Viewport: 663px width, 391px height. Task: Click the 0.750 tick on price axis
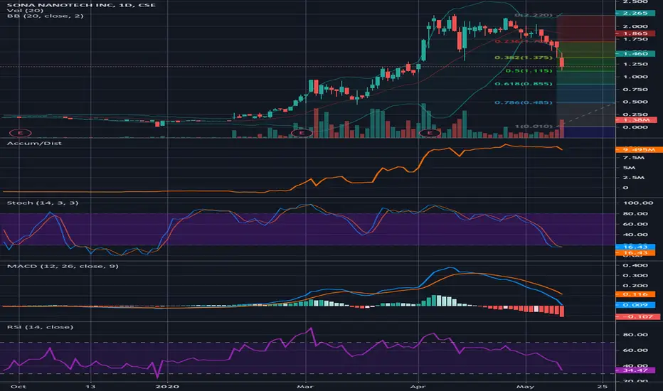click(635, 90)
